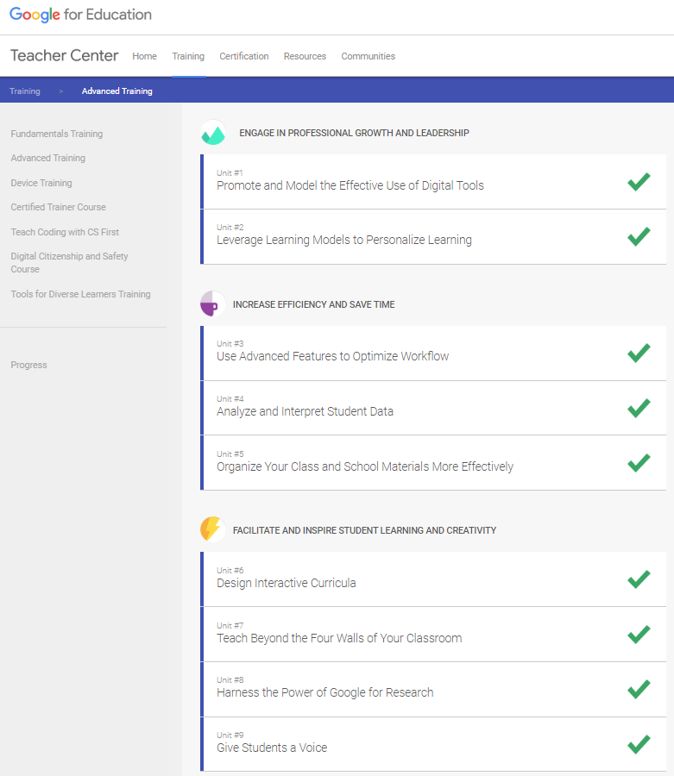Click Increase Efficiency and Save Time heading
The image size is (674, 776).
(314, 304)
